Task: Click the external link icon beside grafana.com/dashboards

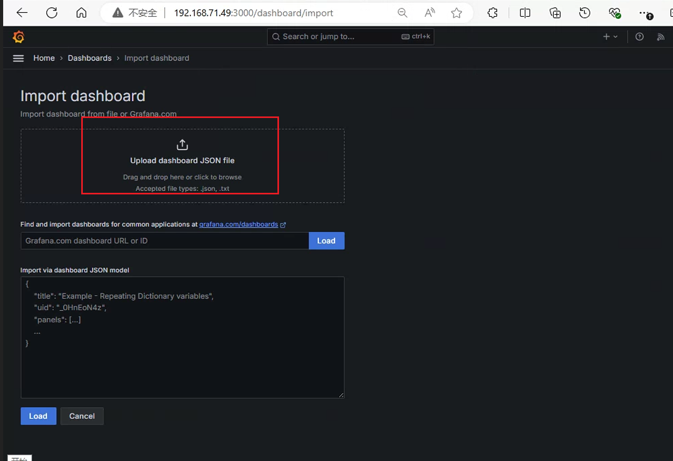Action: [x=283, y=225]
